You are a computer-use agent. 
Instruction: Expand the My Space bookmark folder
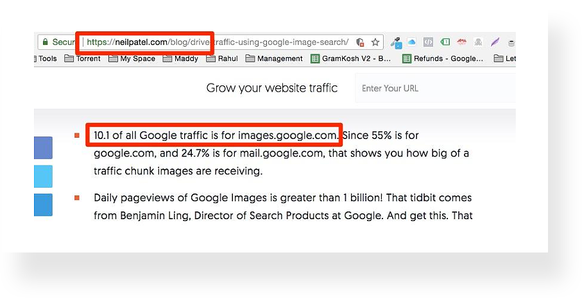(132, 58)
